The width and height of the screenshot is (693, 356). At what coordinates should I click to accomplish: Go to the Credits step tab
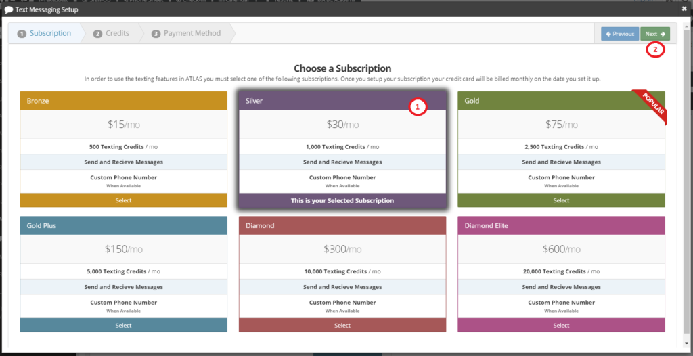(x=112, y=33)
